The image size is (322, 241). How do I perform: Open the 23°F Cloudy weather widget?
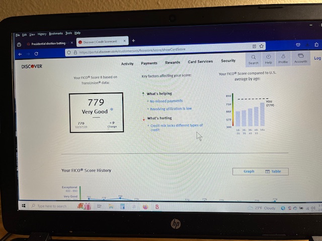[261, 208]
